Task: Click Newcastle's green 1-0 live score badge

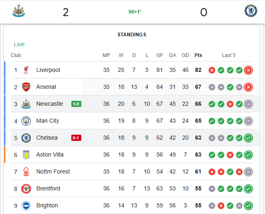Action: point(76,104)
